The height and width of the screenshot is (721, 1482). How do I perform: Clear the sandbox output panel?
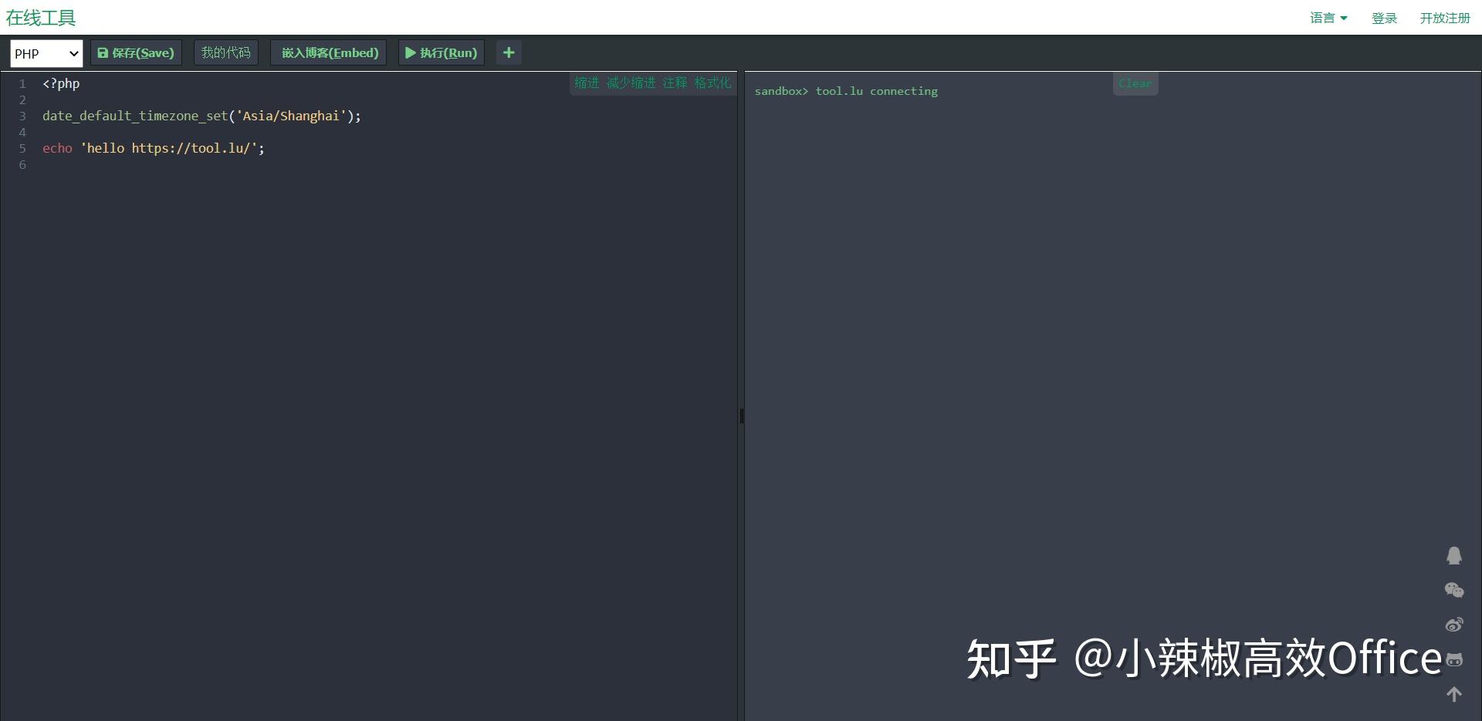coord(1134,83)
